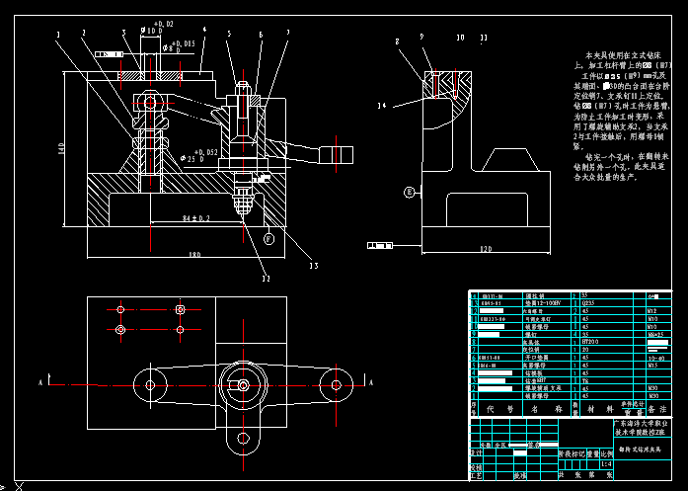This screenshot has width=688, height=491.
Task: Click part callout number 10
Action: pos(460,39)
